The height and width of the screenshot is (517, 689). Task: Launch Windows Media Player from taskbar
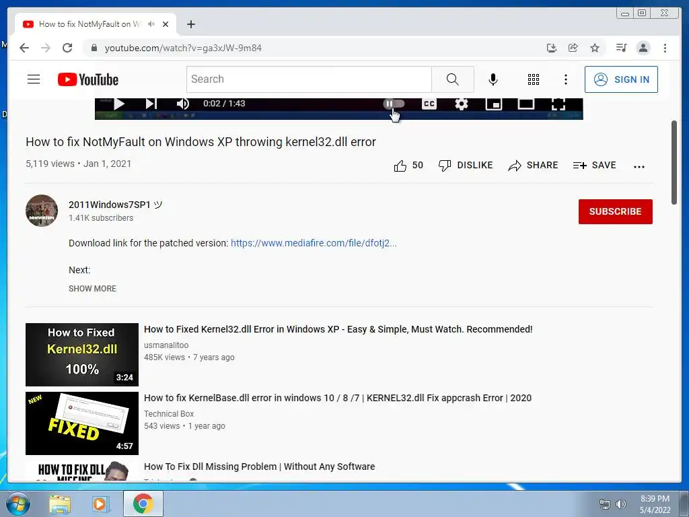[100, 504]
